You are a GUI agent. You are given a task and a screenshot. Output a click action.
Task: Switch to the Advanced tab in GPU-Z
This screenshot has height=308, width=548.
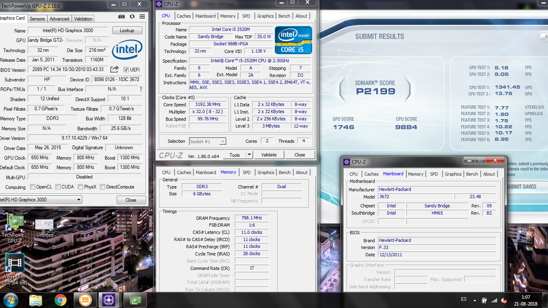click(x=59, y=19)
